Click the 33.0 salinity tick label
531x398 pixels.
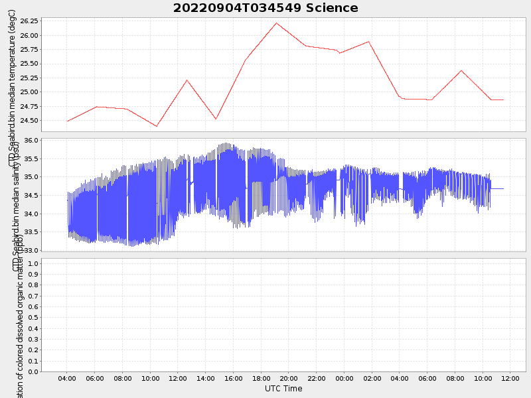coord(31,251)
